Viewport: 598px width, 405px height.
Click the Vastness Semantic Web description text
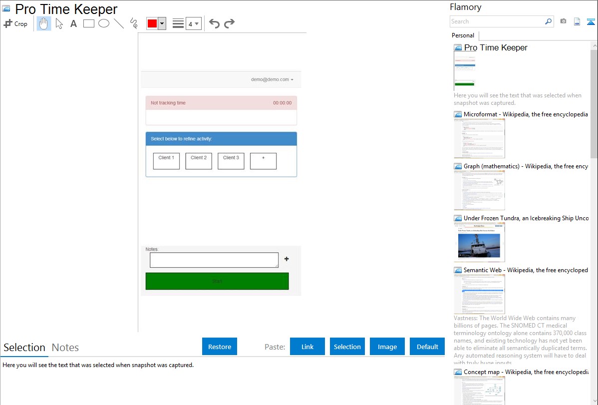click(520, 340)
